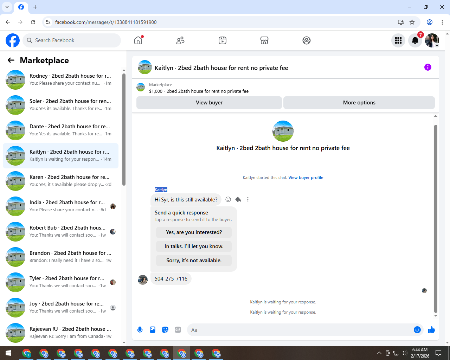Click the 504-275-7116 message bubble

(171, 279)
